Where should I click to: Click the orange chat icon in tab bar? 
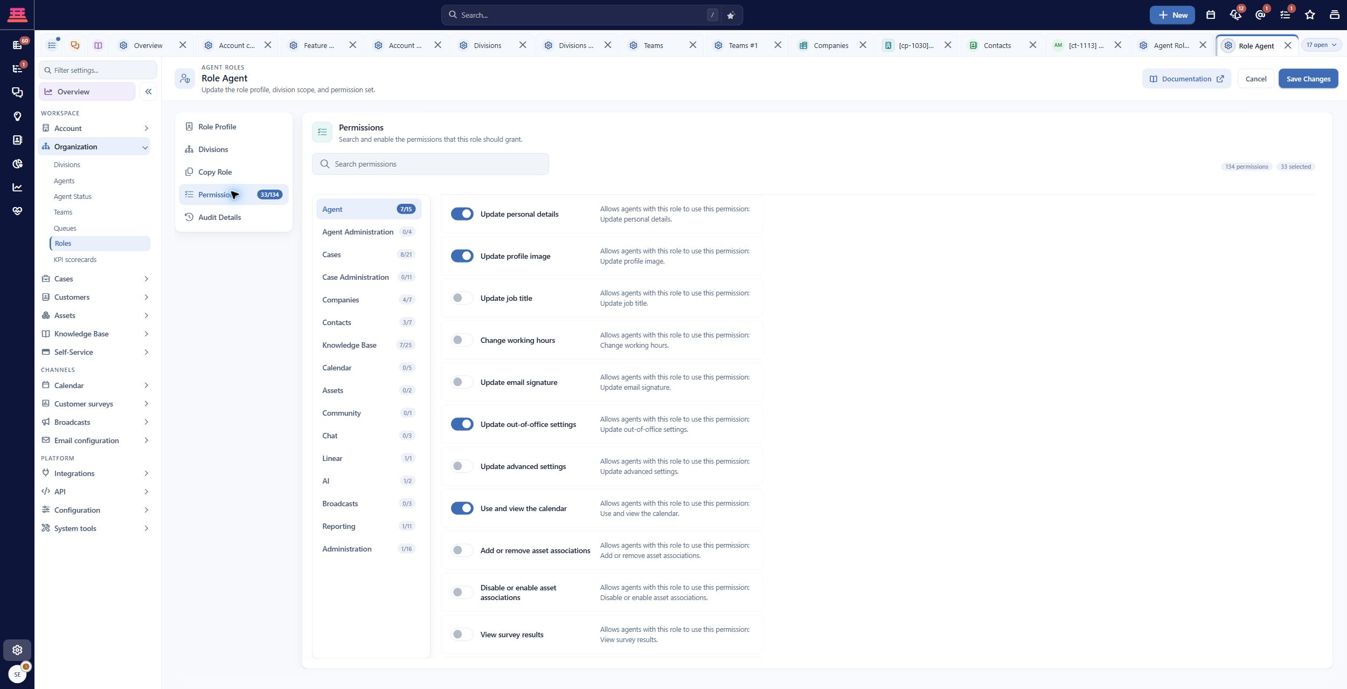(75, 45)
